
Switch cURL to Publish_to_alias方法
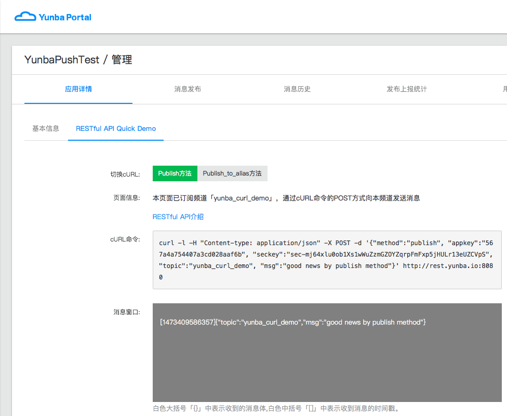[x=232, y=173]
